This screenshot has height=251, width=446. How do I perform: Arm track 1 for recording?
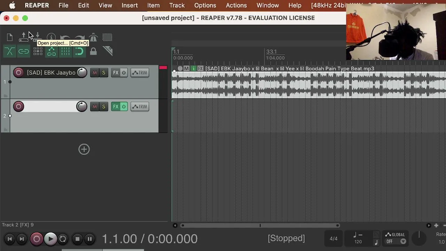18,73
